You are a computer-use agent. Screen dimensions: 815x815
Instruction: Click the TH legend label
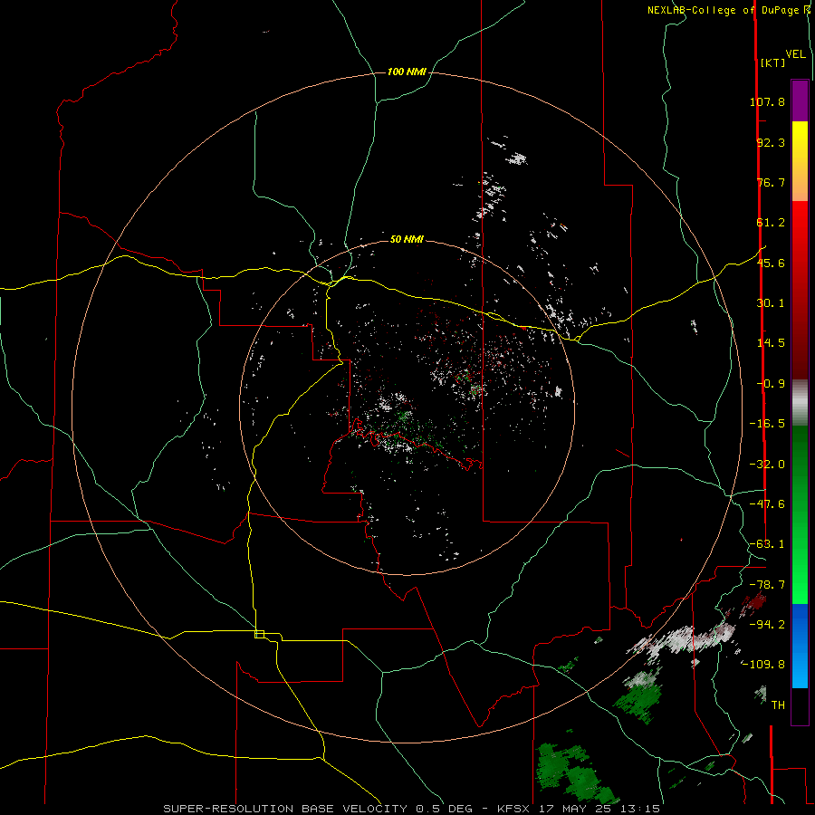(x=778, y=705)
